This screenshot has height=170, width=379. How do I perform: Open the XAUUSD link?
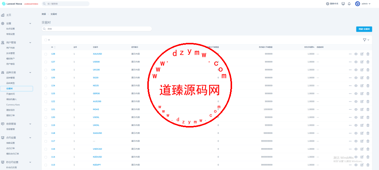pos(97,54)
